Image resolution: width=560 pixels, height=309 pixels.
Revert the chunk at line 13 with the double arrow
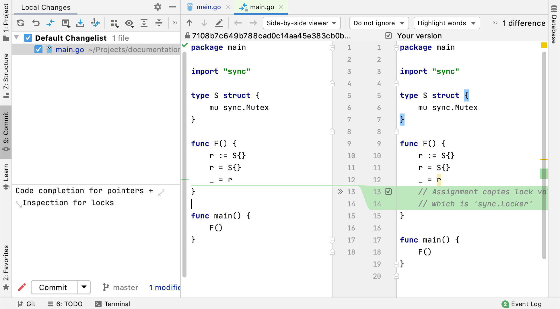click(x=340, y=191)
